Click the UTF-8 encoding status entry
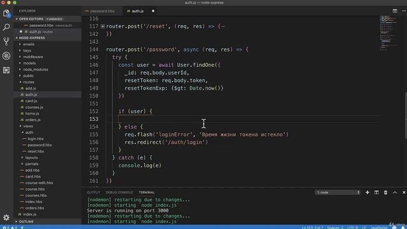Image resolution: width=407 pixels, height=229 pixels. (x=352, y=228)
